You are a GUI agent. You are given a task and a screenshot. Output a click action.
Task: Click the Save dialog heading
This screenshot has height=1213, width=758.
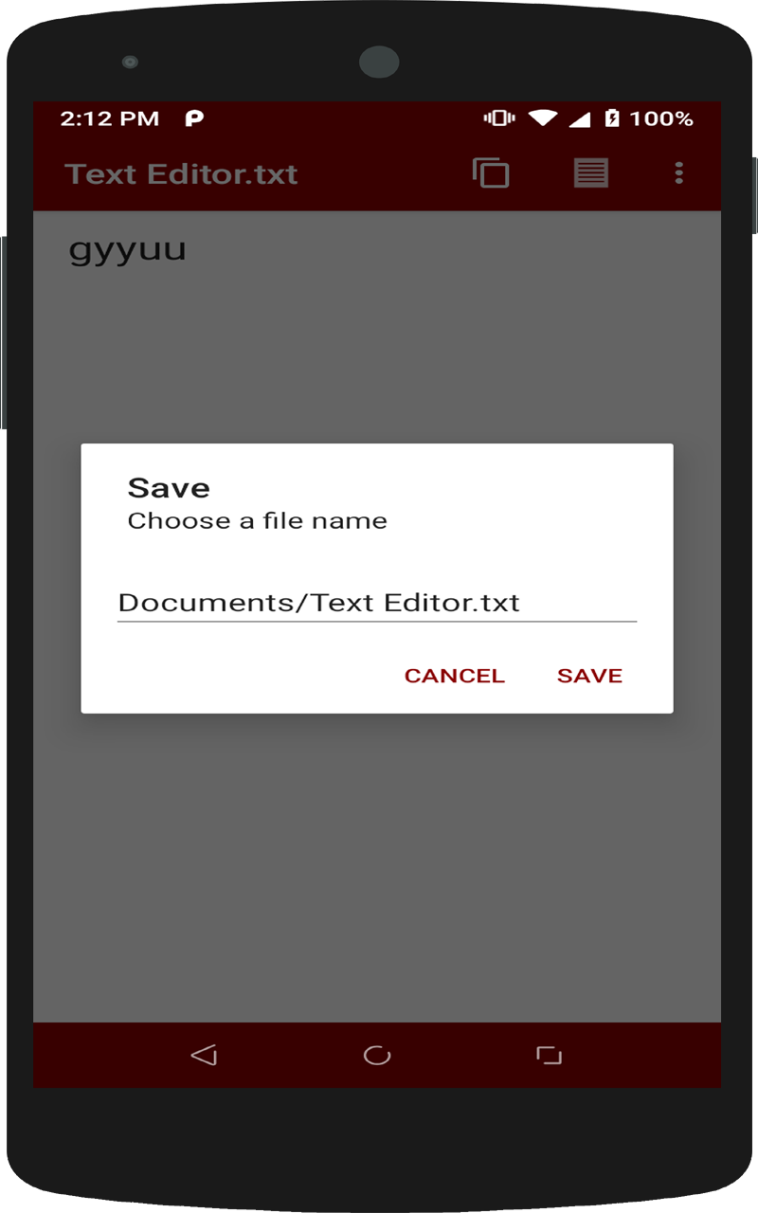pyautogui.click(x=167, y=487)
